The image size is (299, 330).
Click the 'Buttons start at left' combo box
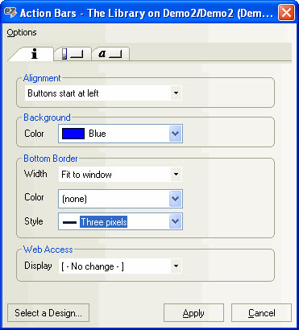pyautogui.click(x=103, y=93)
